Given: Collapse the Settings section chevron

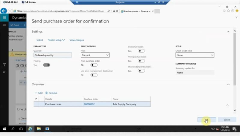Looking at the screenshot, I should [x=228, y=32].
